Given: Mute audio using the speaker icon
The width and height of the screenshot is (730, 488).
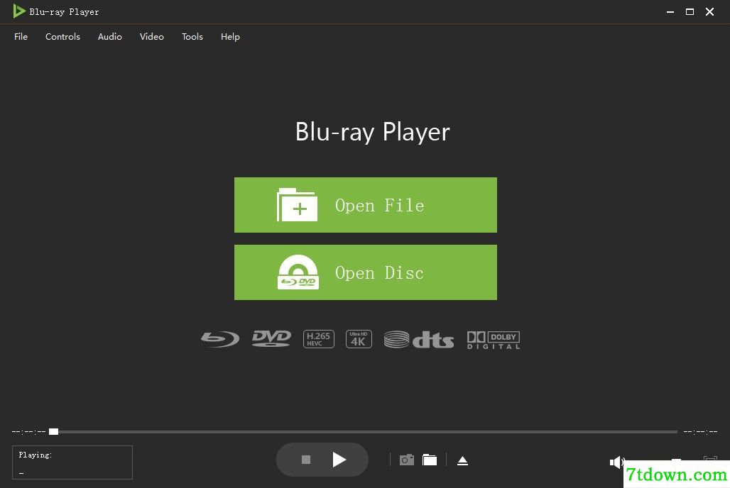Looking at the screenshot, I should (x=617, y=462).
